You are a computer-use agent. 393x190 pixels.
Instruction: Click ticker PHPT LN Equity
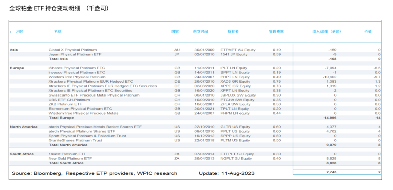point(235,77)
